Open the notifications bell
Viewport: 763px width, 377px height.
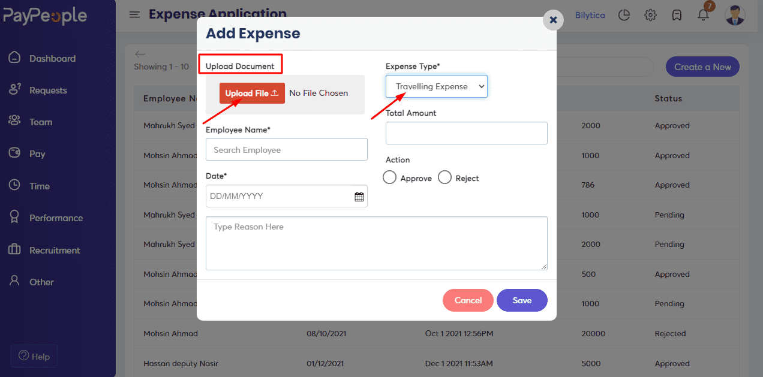point(703,15)
